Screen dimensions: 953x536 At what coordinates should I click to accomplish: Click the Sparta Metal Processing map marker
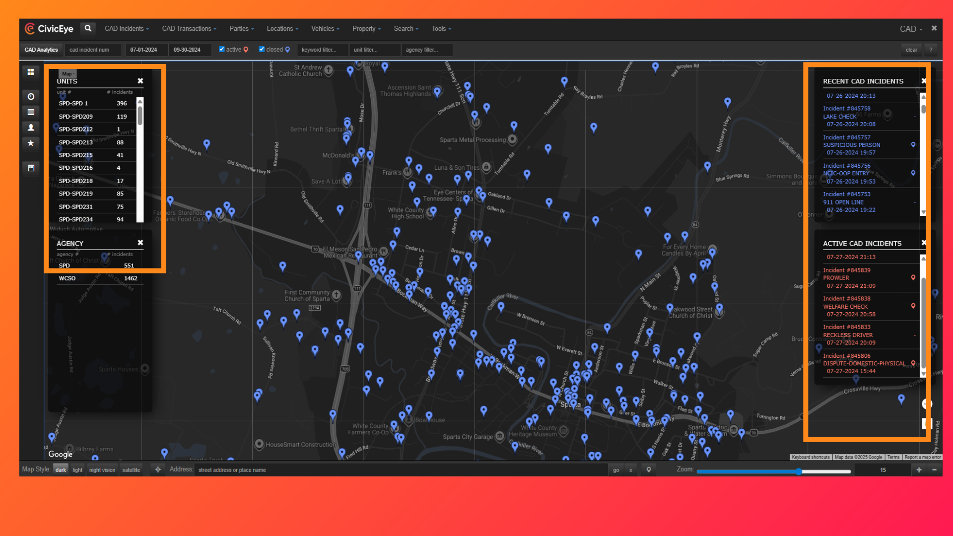[x=512, y=139]
